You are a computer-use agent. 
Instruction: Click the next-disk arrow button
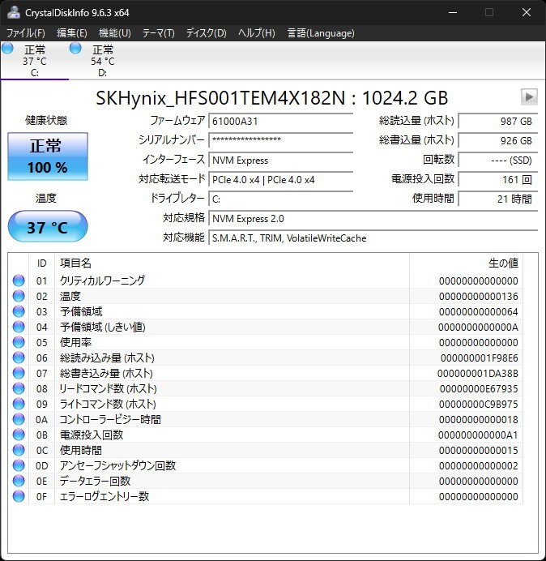[529, 96]
